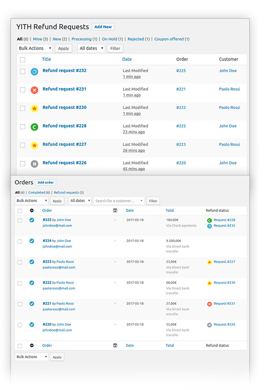Click the processing status icon for Refund request #232
This screenshot has width=273, height=390.
pyautogui.click(x=34, y=72)
